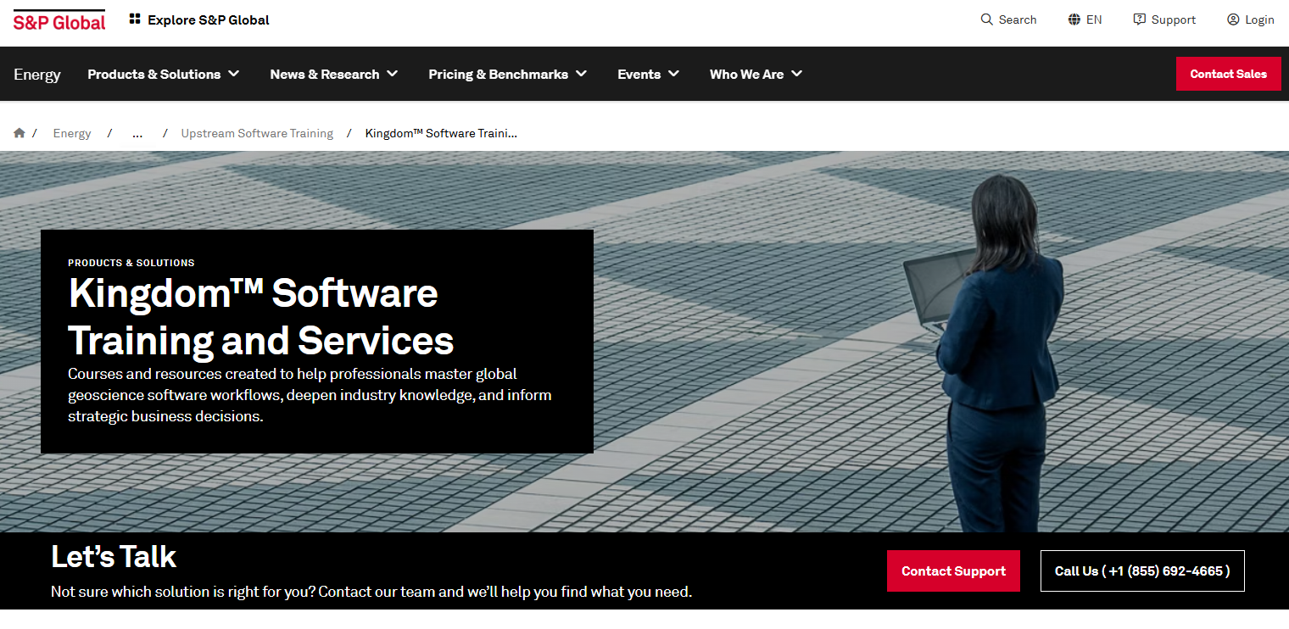
Task: Expand the News & Research chevron
Action: tap(393, 74)
